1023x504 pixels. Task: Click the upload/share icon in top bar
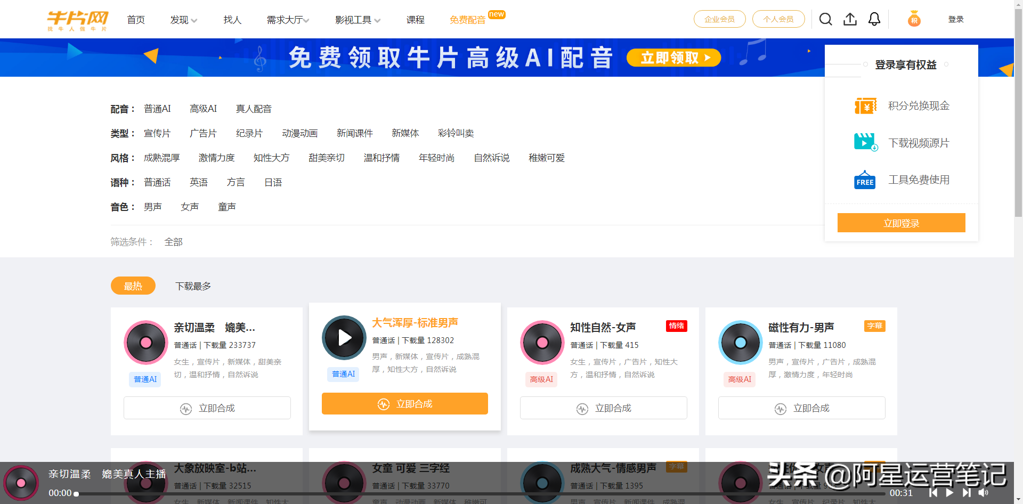850,19
